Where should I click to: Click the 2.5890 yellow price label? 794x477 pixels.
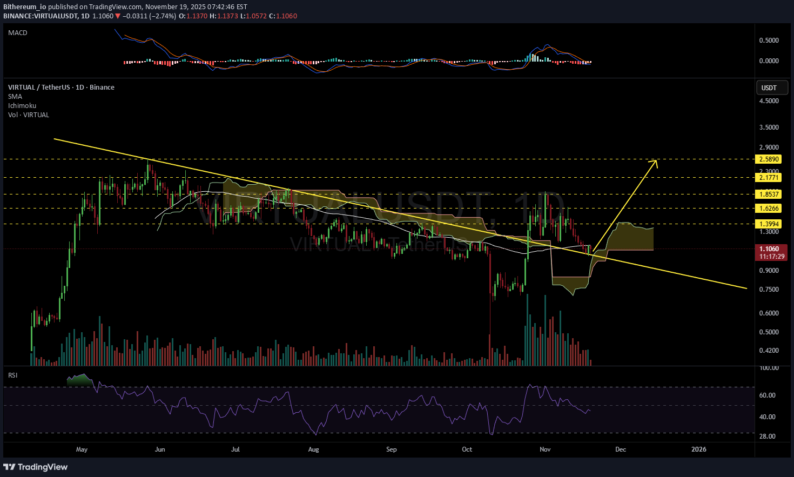pos(769,159)
